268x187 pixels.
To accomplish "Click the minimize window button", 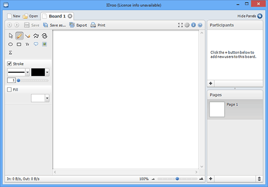I will (238, 4).
